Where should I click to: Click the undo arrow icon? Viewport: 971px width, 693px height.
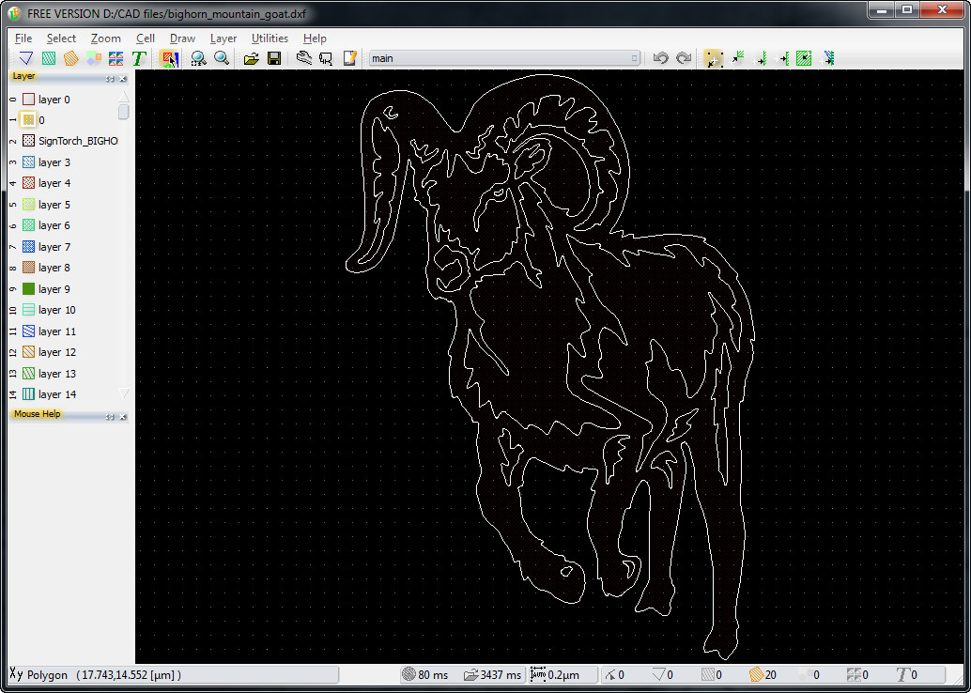661,57
